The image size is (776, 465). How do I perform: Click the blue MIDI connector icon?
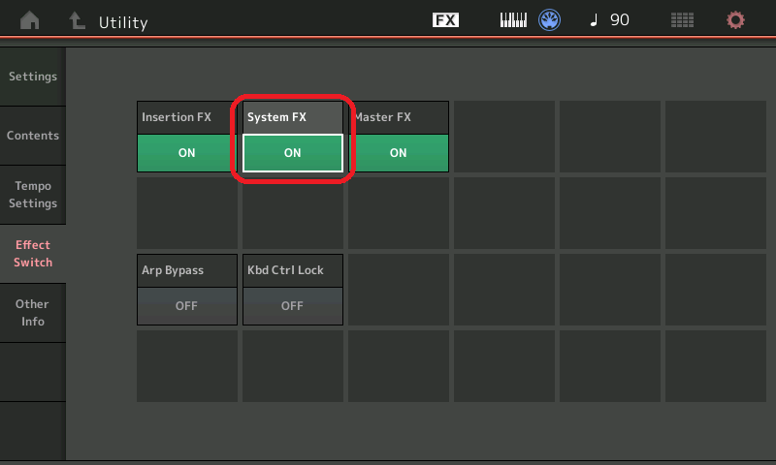point(550,20)
